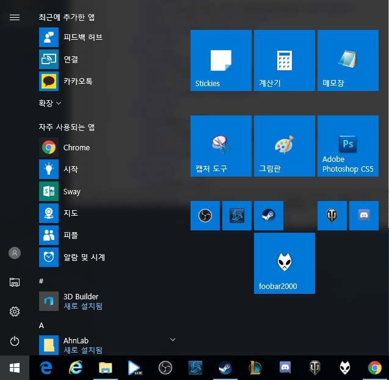Screen dimensions: 389x380
Task: Open World of Tanks from the taskbar
Action: (315, 368)
